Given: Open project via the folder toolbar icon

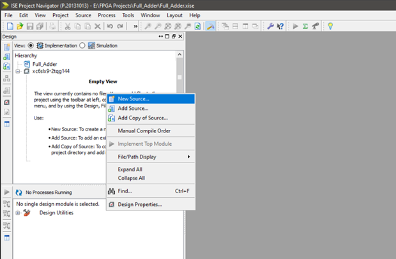Looking at the screenshot, I should [20, 26].
